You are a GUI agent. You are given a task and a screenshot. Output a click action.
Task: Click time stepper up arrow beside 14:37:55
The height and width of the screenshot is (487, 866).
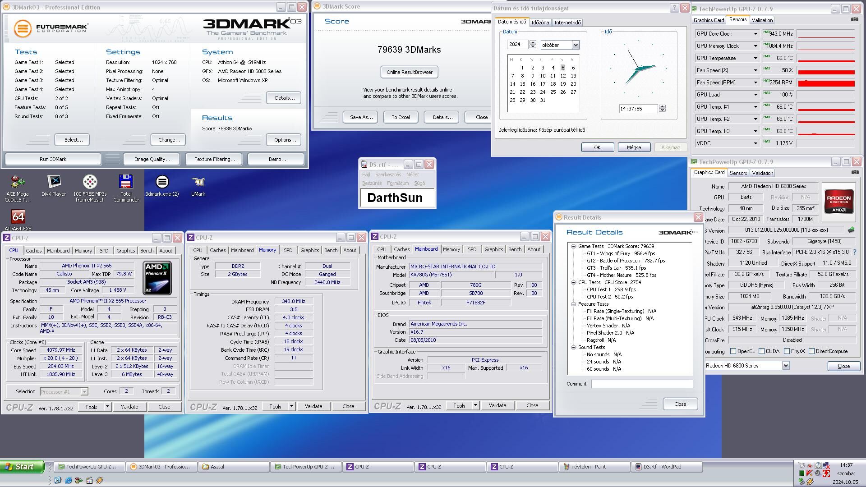pyautogui.click(x=662, y=106)
